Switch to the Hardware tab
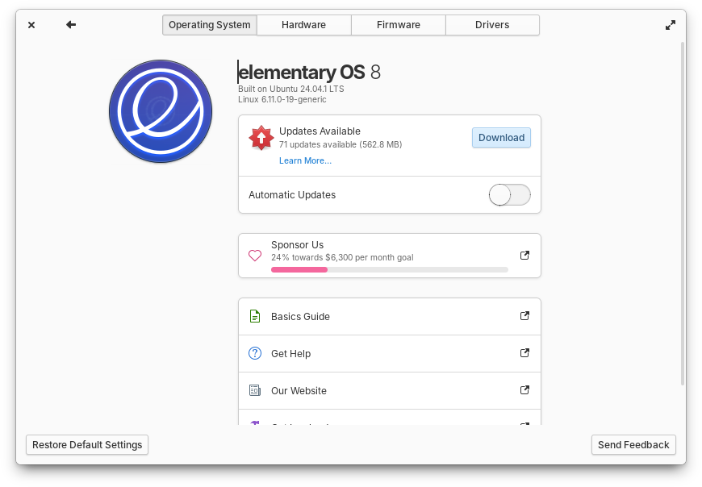The width and height of the screenshot is (702, 487). click(x=303, y=25)
